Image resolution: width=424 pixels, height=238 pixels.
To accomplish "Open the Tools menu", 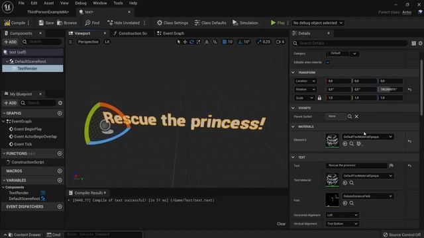I will coord(118,3).
